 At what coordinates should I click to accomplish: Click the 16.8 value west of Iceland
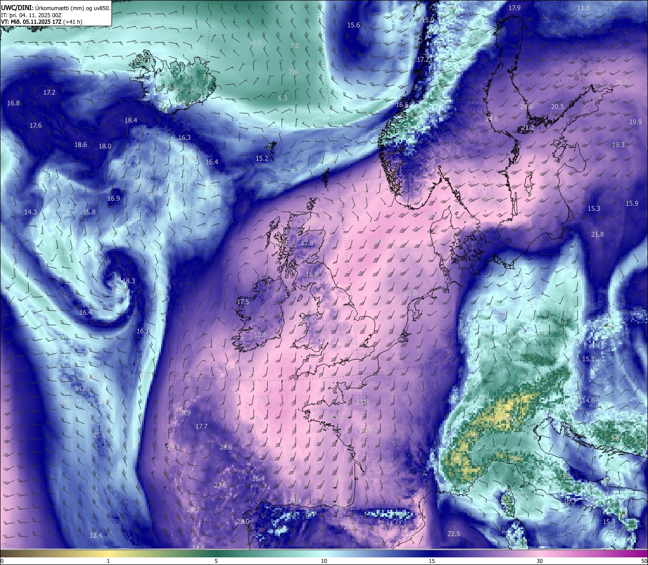point(14,103)
